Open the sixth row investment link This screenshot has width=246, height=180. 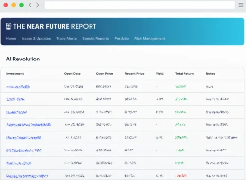24,150
